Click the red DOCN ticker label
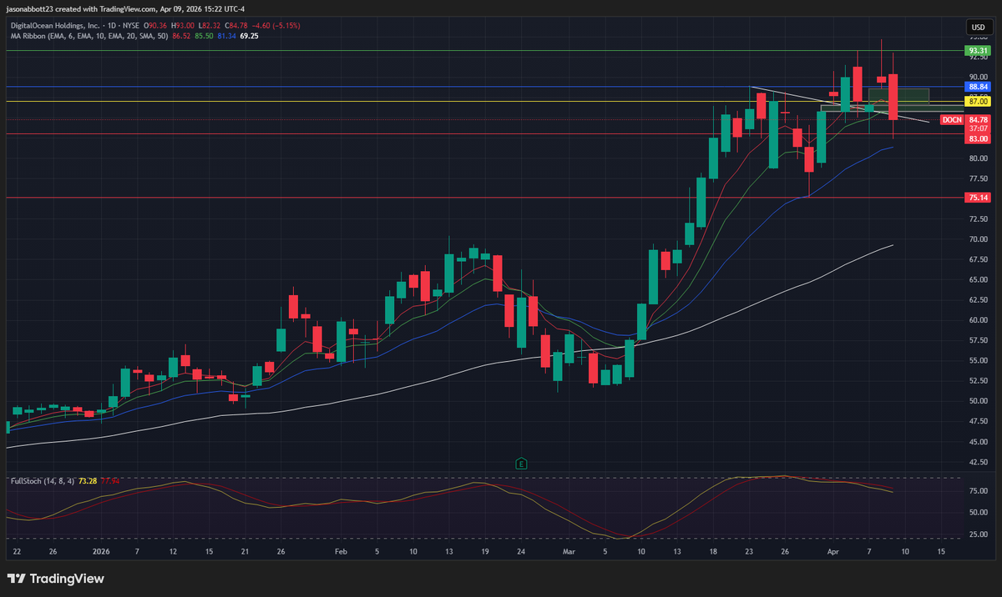1002x597 pixels. point(951,120)
